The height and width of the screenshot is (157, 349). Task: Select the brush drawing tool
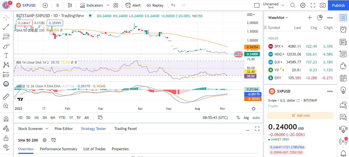[6, 46]
